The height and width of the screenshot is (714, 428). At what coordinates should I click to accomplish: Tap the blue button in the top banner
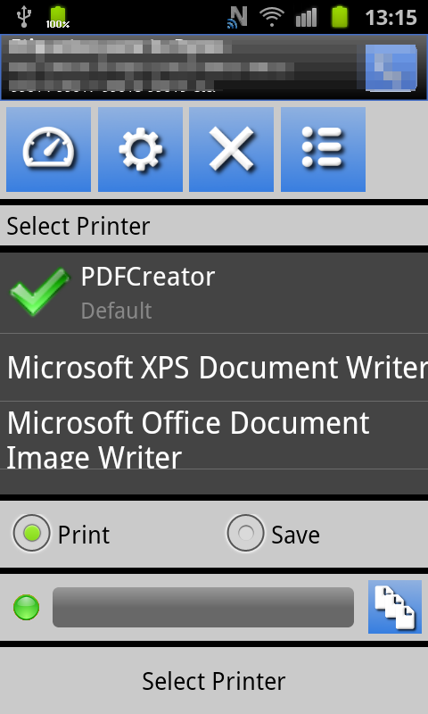tap(391, 68)
